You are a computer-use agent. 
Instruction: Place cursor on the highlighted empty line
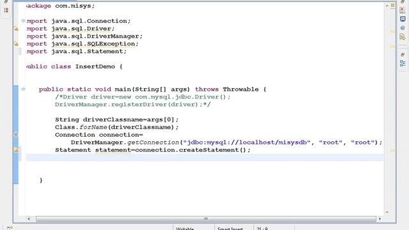(205, 158)
